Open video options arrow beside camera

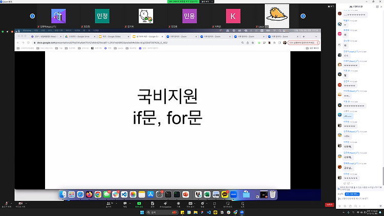click(x=26, y=203)
